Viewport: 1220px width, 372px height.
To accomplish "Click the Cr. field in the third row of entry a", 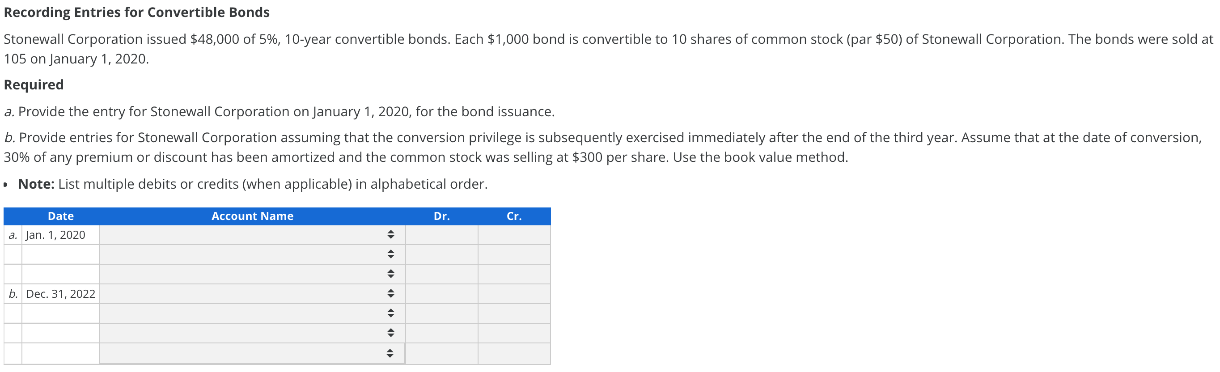I will pos(514,274).
